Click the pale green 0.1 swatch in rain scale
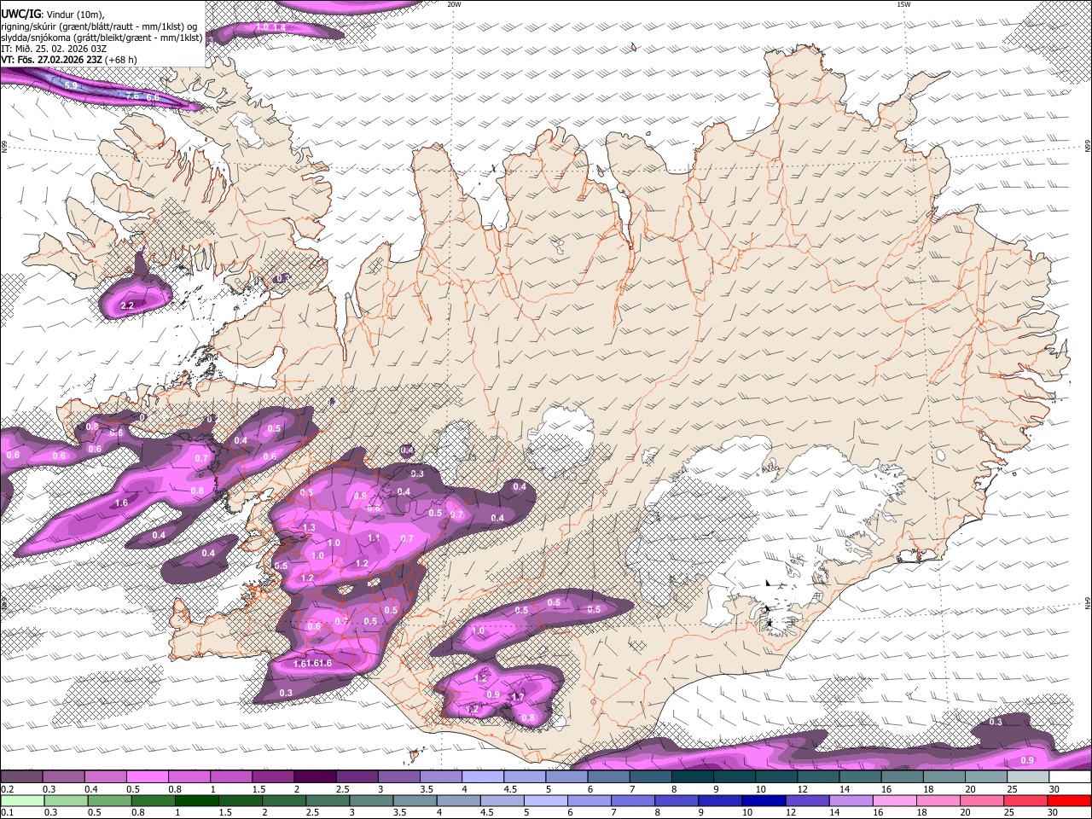Image resolution: width=1092 pixels, height=819 pixels. [22, 800]
